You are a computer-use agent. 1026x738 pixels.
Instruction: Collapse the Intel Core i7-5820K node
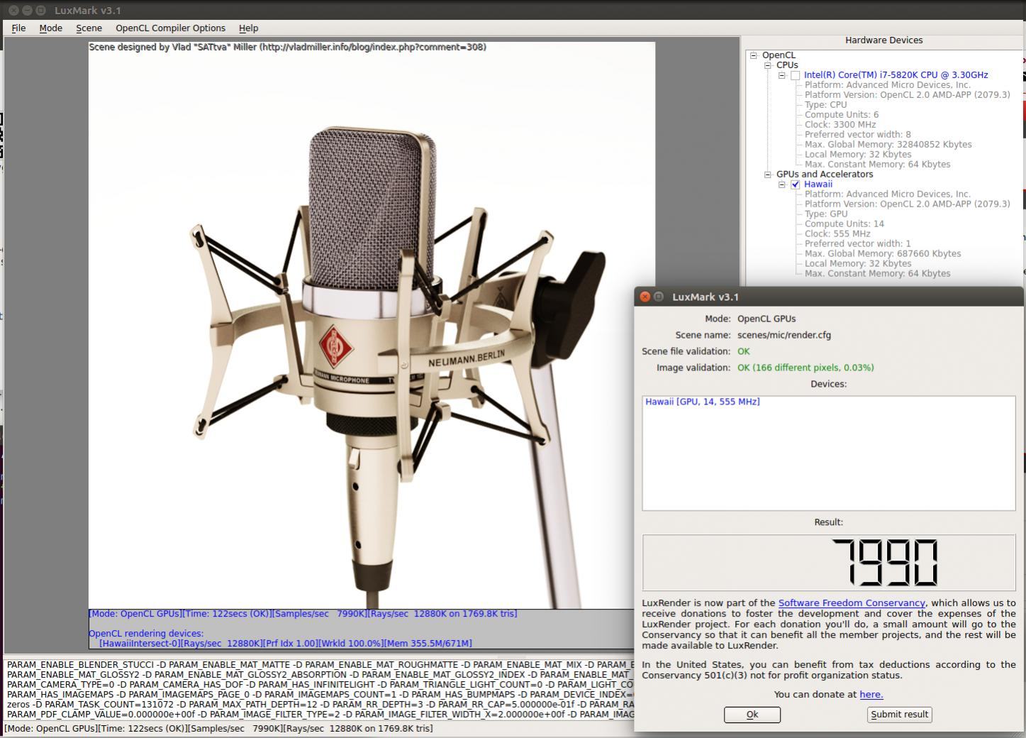[x=781, y=75]
